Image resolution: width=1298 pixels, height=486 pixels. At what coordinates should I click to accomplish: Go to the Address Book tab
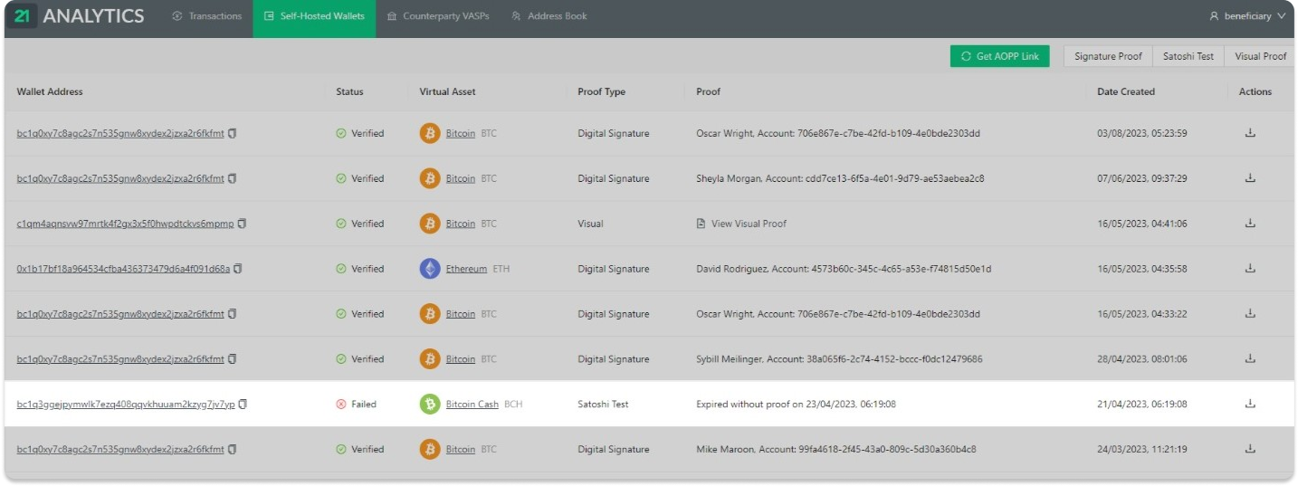pyautogui.click(x=549, y=16)
